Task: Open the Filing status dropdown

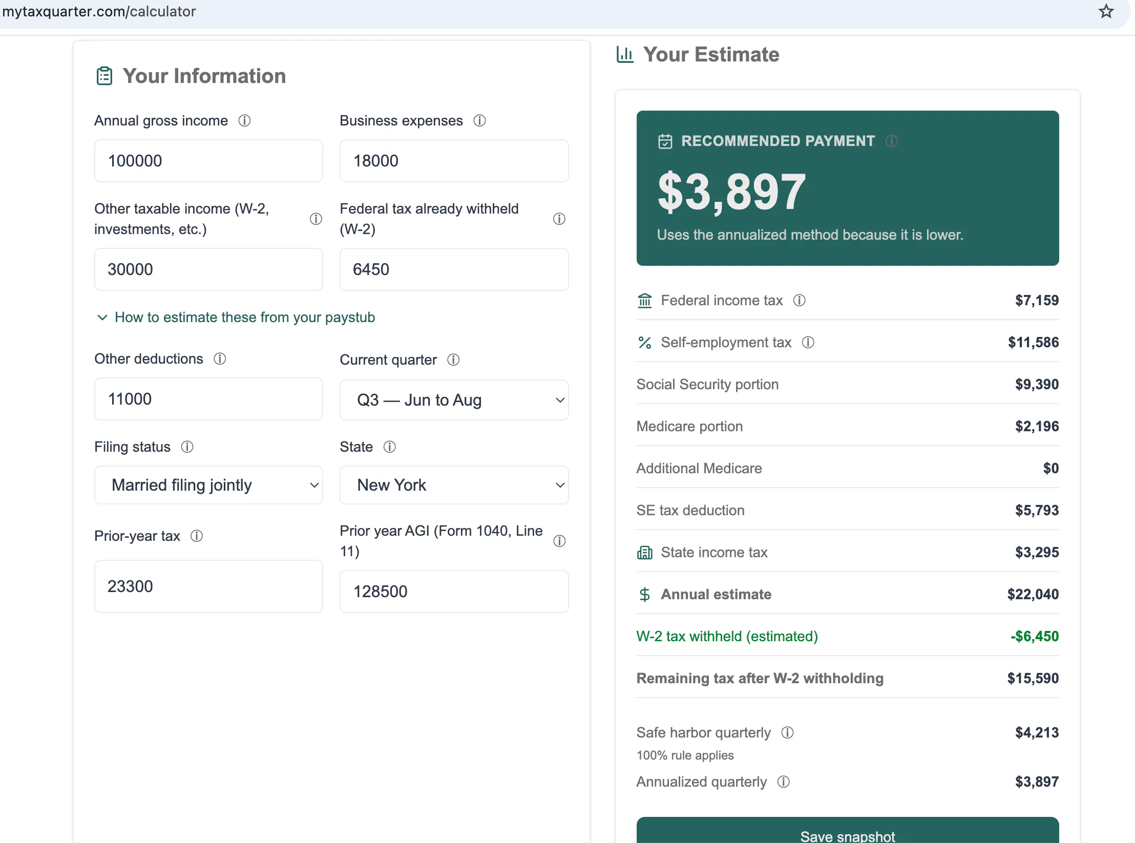Action: [208, 485]
